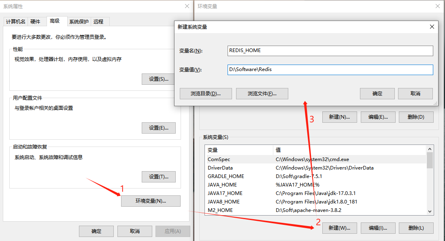Select the ComSpec variable row

[x=315, y=159]
